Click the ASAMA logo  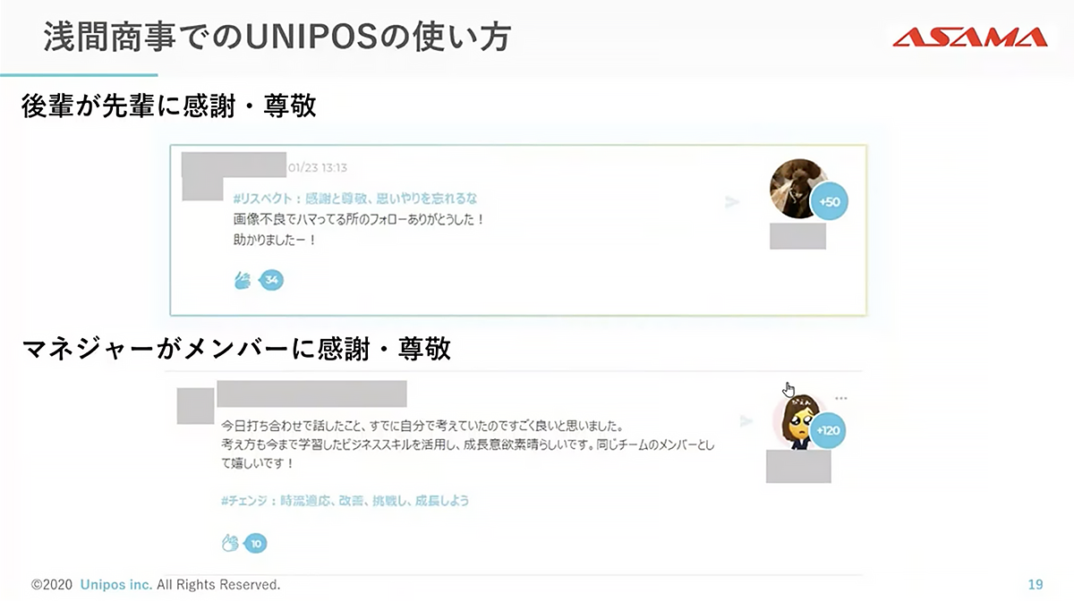(x=969, y=37)
